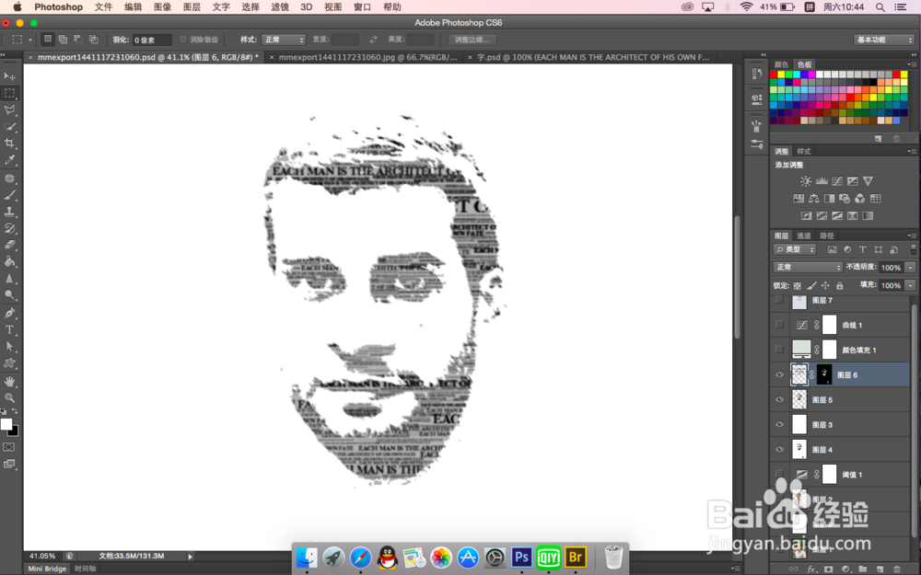Viewport: 921px width, 575px height.
Task: Lock all with the padlock icon
Action: click(x=840, y=286)
